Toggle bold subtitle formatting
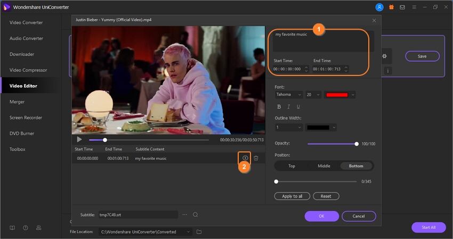The width and height of the screenshot is (453, 239). (x=279, y=107)
